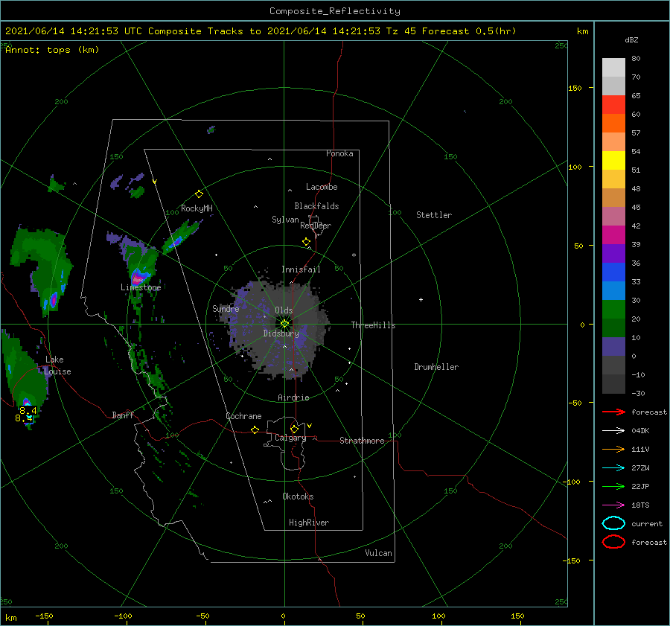670x626 pixels.
Task: Click the white plus marker west of Drumheller
Action: [x=421, y=299]
